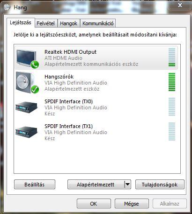
Task: Switch to the Felvétel tab
Action: tap(45, 23)
